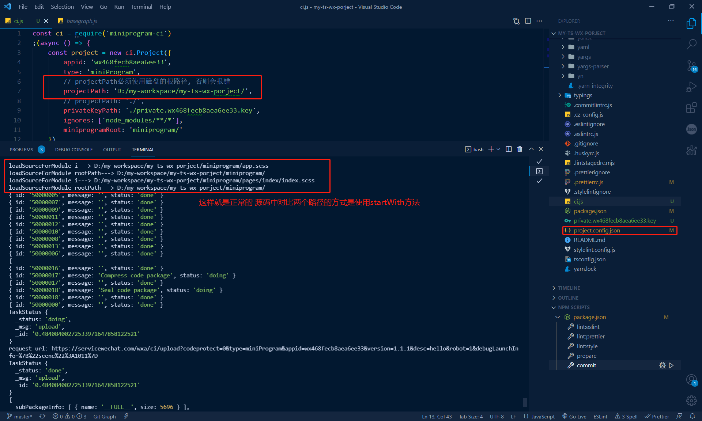The height and width of the screenshot is (421, 702).
Task: Run the commit npm script
Action: [x=671, y=365]
